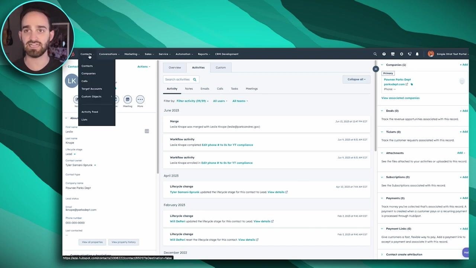This screenshot has width=476, height=268.
Task: Collapse right sidebar with double-chevron button
Action: pos(376,69)
